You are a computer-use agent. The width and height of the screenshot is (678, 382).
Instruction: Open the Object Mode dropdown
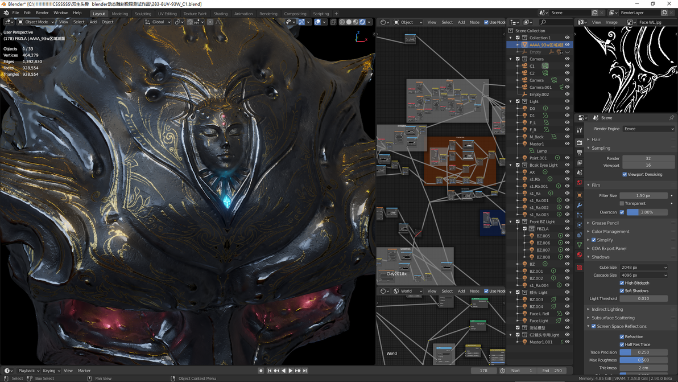(36, 22)
